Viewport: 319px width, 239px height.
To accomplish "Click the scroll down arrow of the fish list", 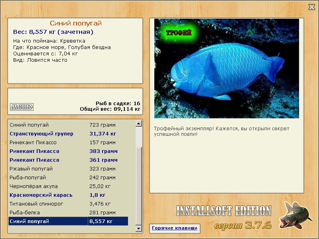I will click(x=138, y=228).
